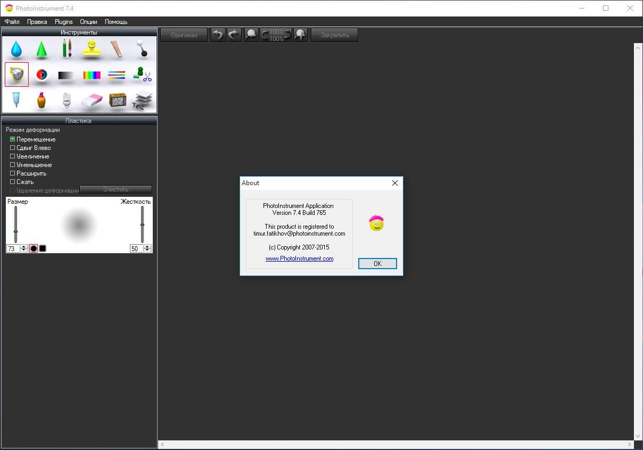Select the colored horizontal lines tool
Image resolution: width=643 pixels, height=450 pixels.
(x=117, y=75)
